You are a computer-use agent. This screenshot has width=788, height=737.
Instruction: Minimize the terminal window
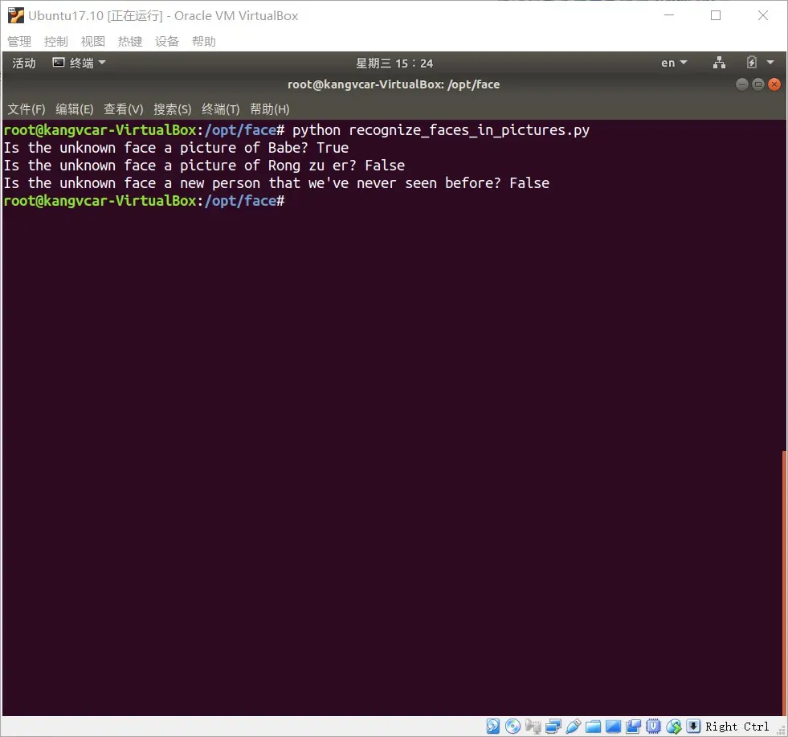click(741, 84)
